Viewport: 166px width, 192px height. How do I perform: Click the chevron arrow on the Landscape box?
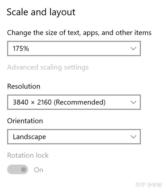click(x=133, y=137)
